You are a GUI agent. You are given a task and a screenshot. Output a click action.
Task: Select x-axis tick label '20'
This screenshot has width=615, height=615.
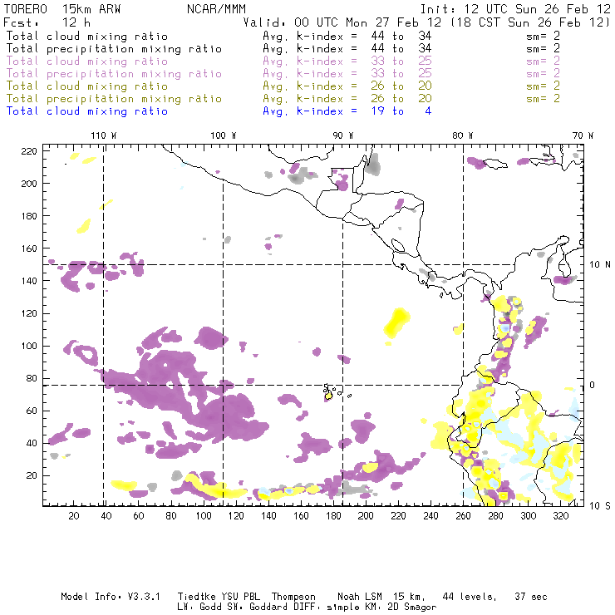point(74,516)
